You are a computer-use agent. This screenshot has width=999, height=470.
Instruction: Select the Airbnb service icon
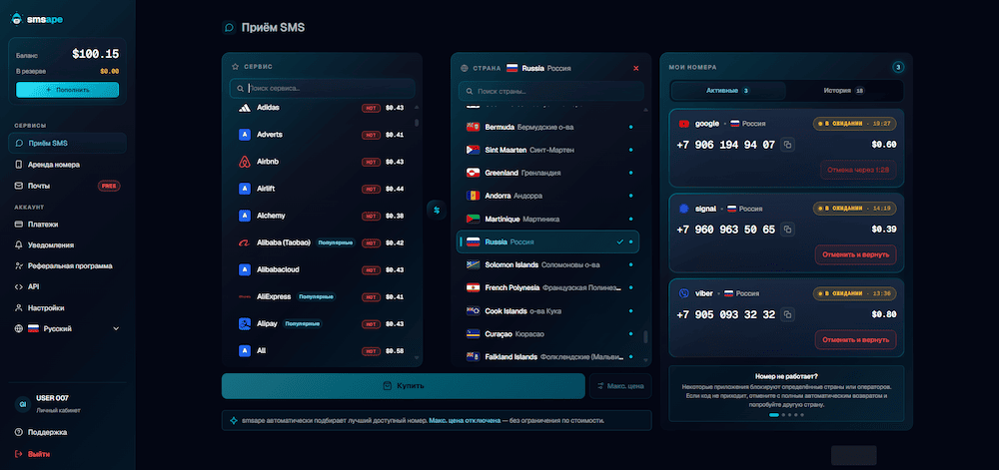[x=244, y=162]
